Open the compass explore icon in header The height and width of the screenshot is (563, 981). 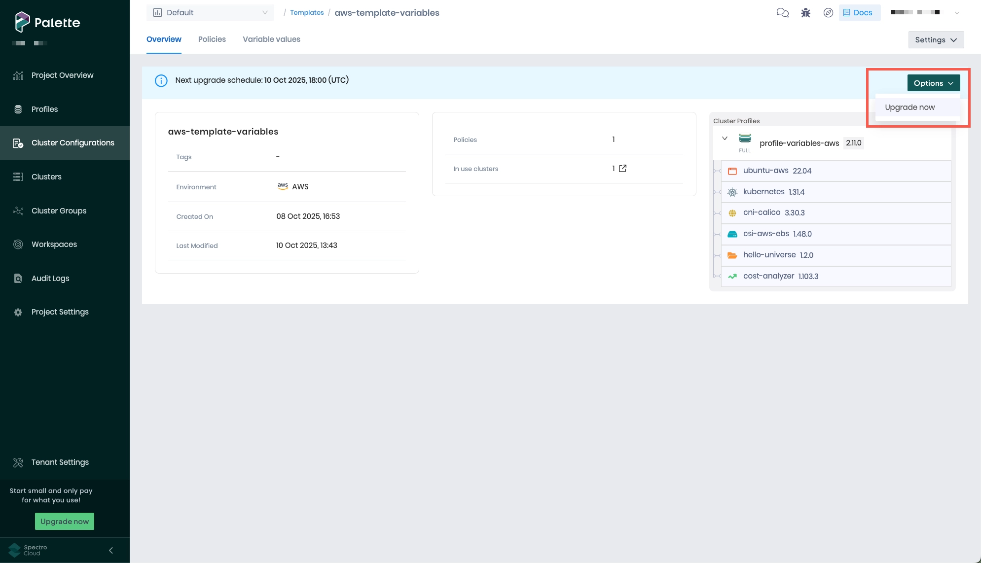(x=828, y=13)
